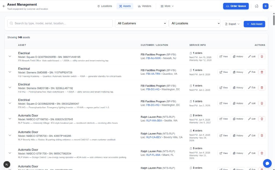The image size is (275, 170).
Task: Open the More menu
Action: point(167,6)
